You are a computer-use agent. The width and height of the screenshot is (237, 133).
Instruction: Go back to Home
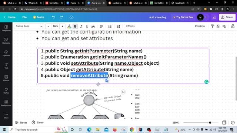(10, 17)
